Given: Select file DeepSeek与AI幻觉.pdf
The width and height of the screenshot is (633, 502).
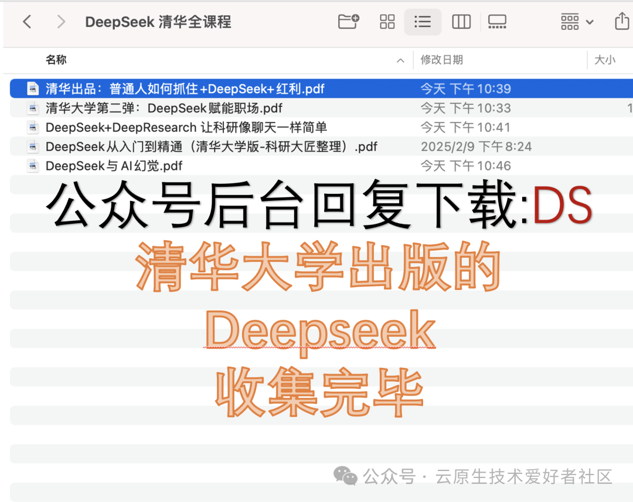Looking at the screenshot, I should (x=321, y=166).
